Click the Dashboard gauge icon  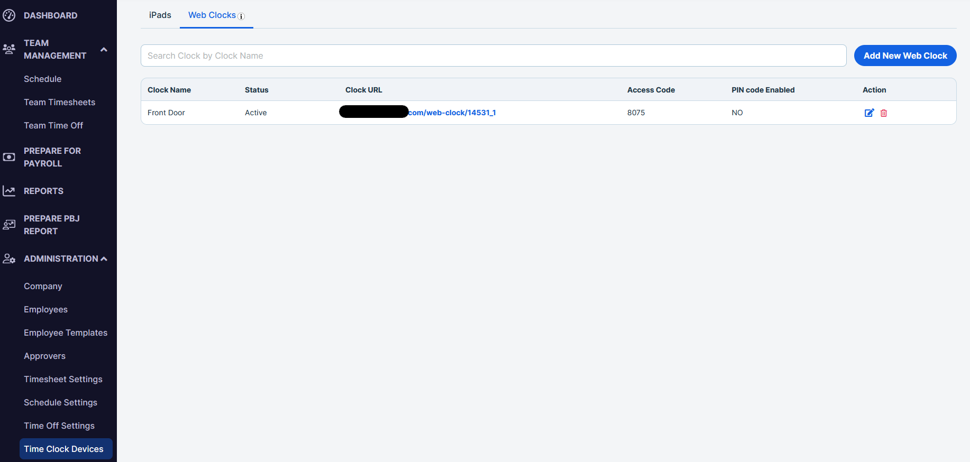coord(9,15)
